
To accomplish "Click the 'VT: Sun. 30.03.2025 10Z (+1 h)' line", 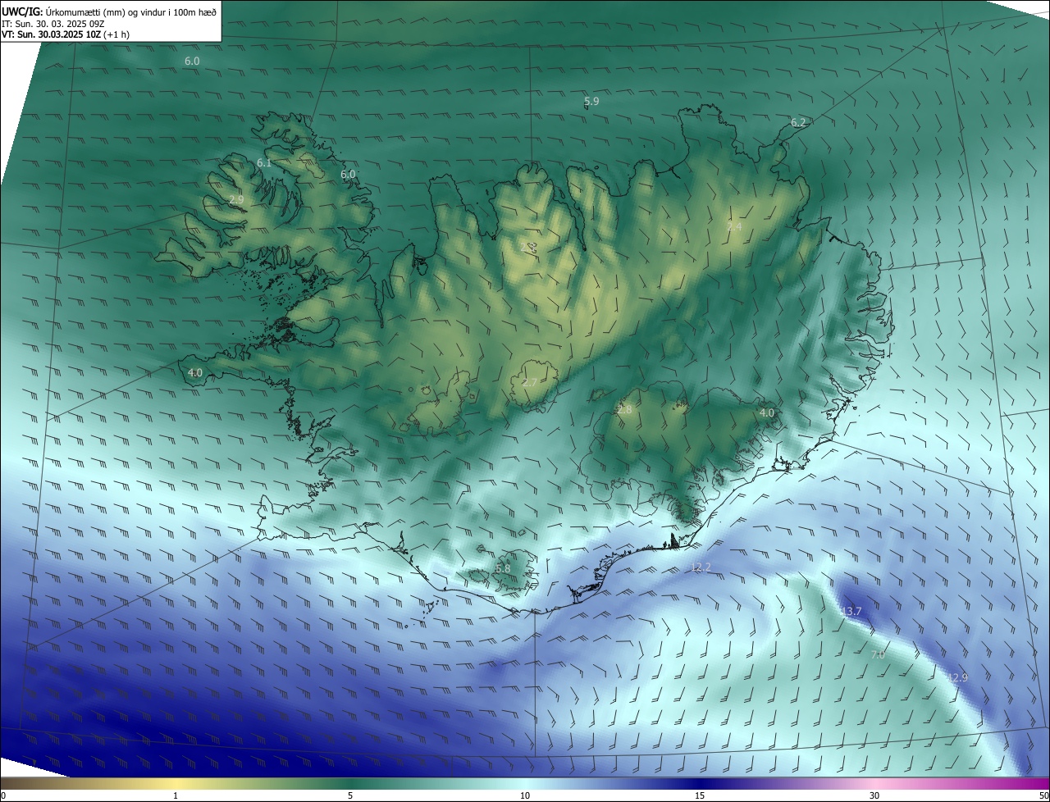I will pyautogui.click(x=66, y=34).
